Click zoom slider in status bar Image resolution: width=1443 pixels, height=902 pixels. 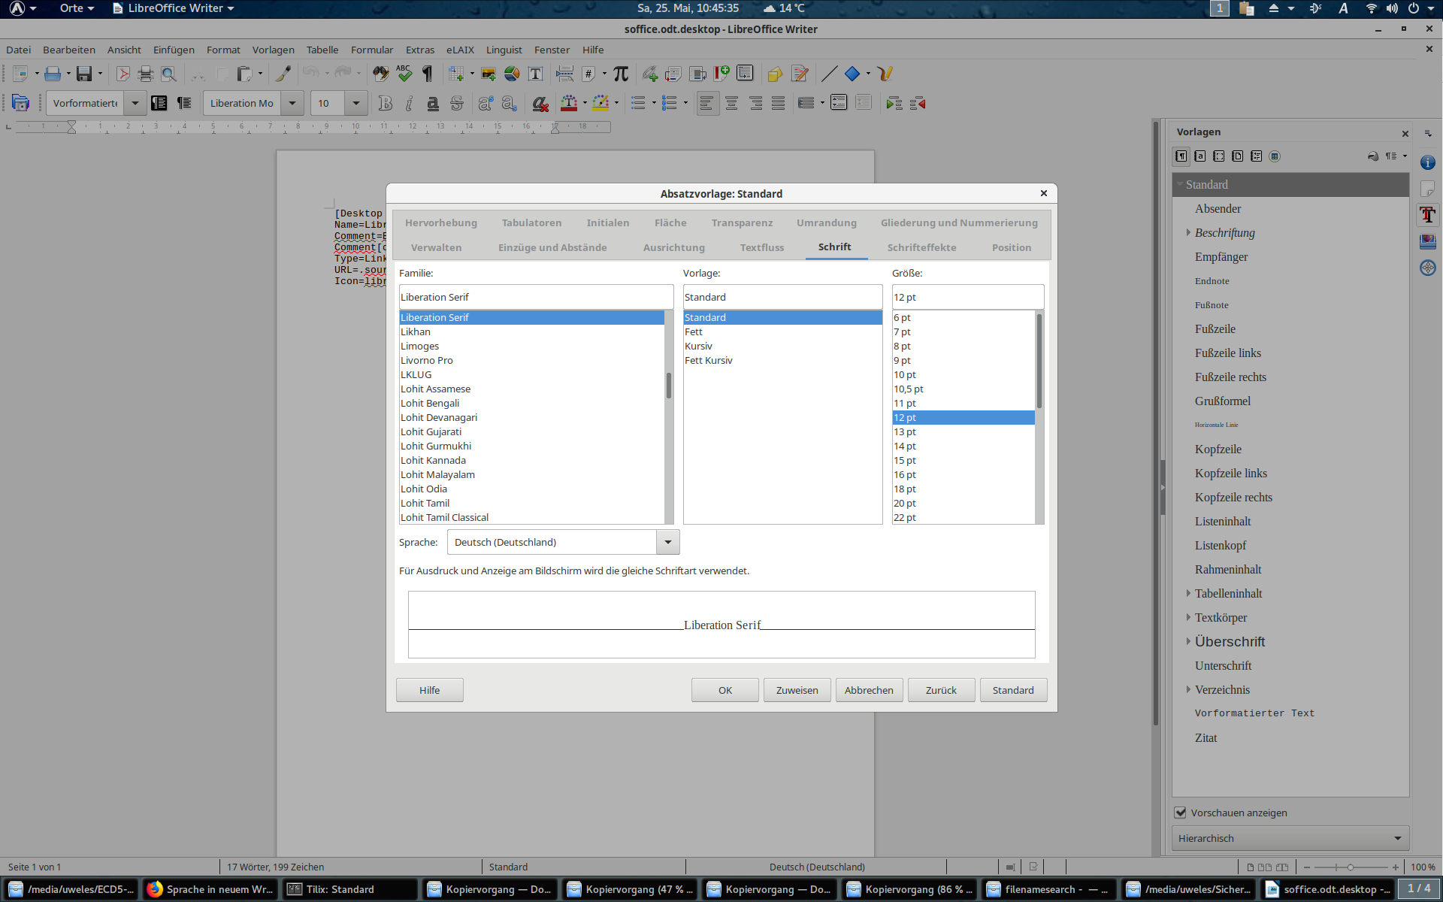pos(1351,867)
